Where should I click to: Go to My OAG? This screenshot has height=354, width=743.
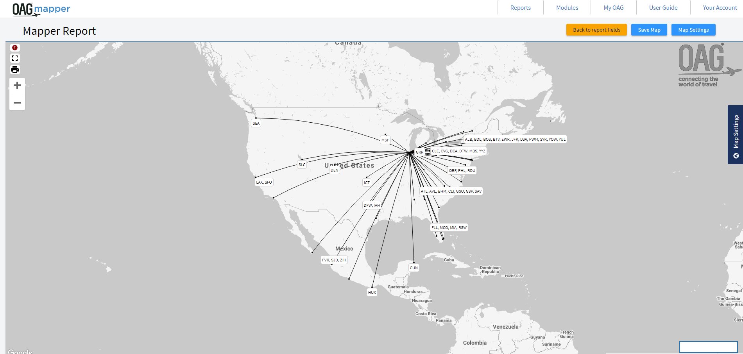click(x=613, y=8)
